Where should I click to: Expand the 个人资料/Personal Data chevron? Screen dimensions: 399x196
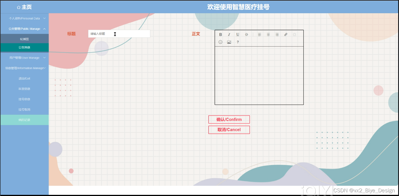point(44,18)
